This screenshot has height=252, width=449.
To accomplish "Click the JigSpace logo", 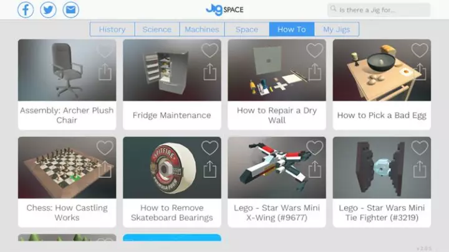I will pyautogui.click(x=224, y=10).
